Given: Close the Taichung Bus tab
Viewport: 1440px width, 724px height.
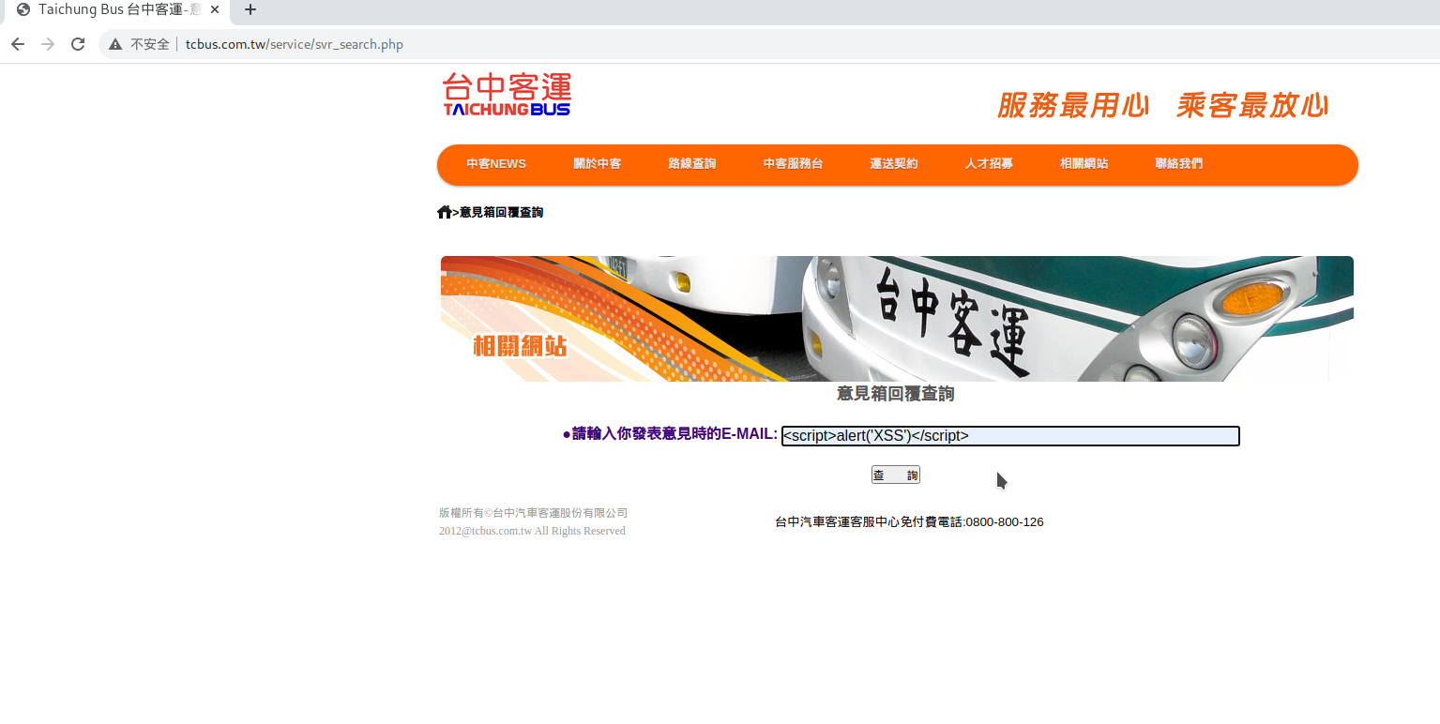Looking at the screenshot, I should [x=215, y=9].
